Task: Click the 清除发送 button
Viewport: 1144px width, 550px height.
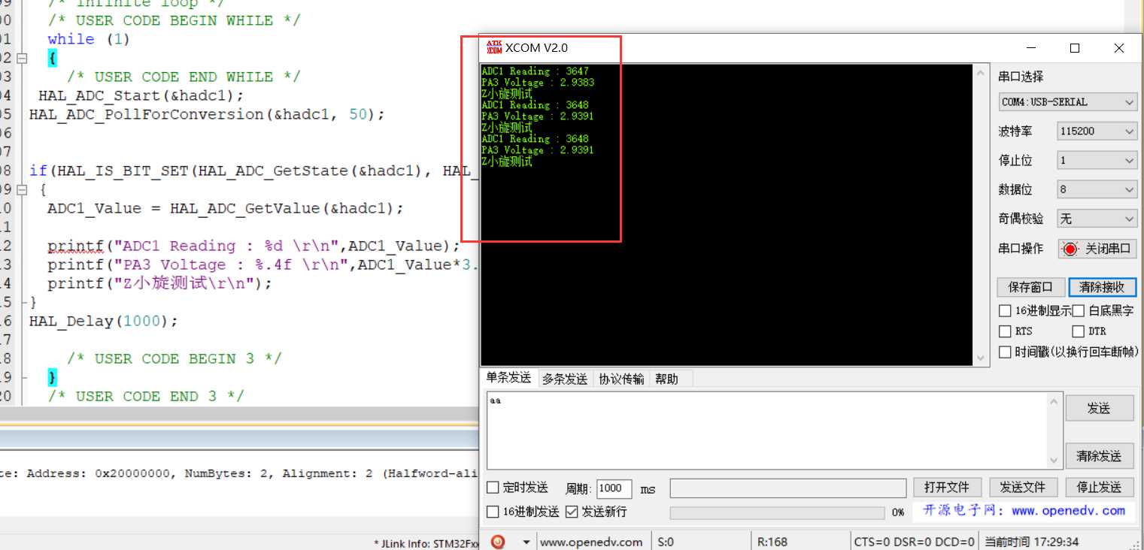Action: click(x=1099, y=456)
